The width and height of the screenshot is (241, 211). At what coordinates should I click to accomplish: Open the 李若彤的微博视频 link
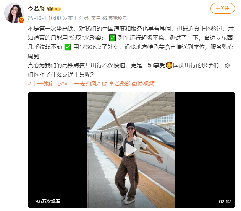coord(131,84)
